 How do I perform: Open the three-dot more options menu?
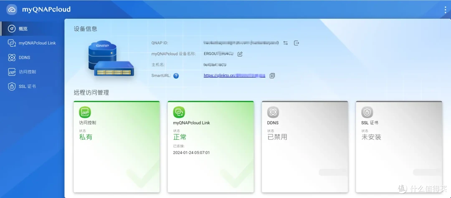[445, 10]
